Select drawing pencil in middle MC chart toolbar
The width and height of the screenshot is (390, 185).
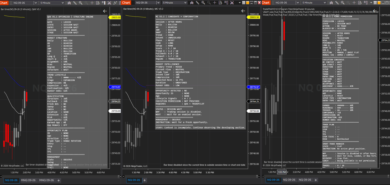point(197,3)
